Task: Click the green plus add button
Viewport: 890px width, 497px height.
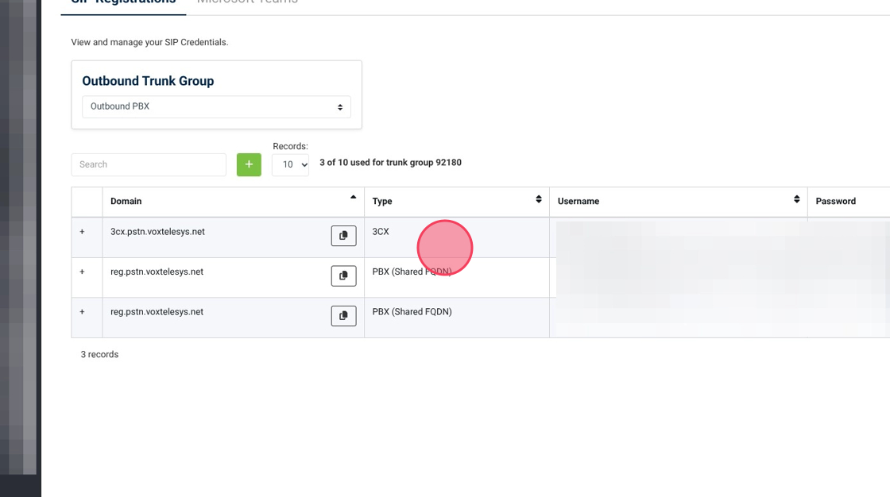Action: (x=249, y=164)
